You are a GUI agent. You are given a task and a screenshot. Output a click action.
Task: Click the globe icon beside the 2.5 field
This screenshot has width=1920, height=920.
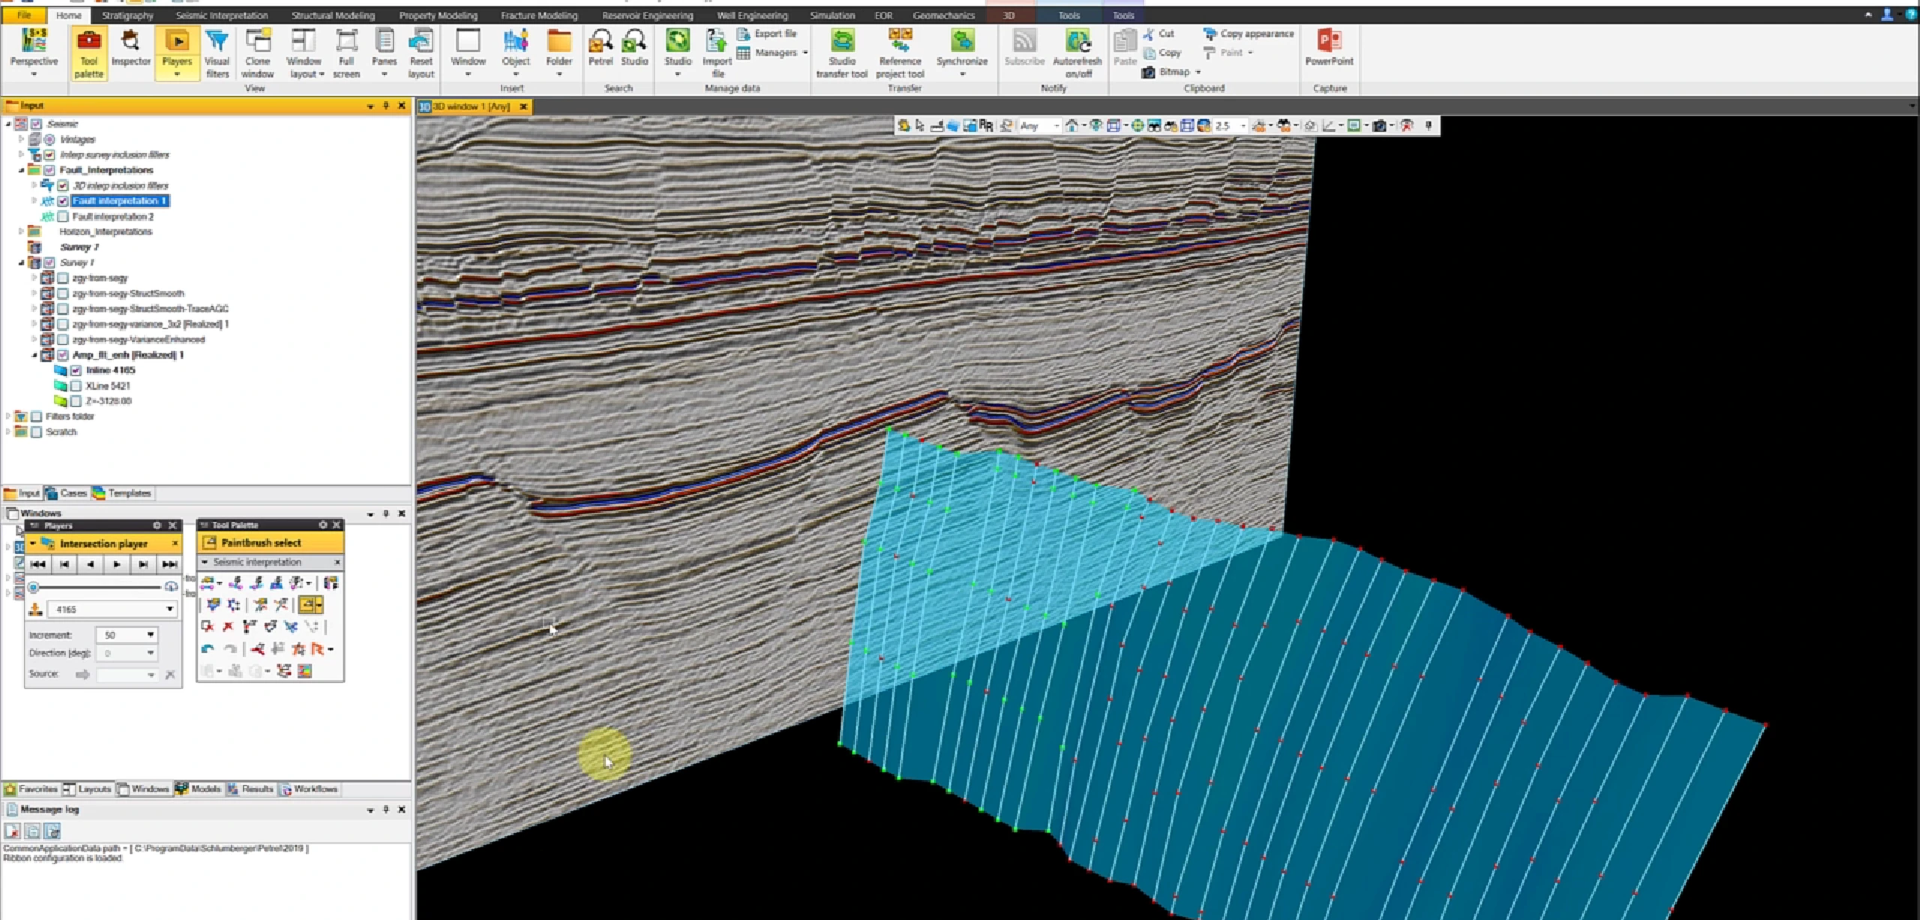click(1204, 126)
